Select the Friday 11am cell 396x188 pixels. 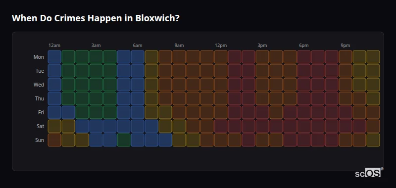207,112
